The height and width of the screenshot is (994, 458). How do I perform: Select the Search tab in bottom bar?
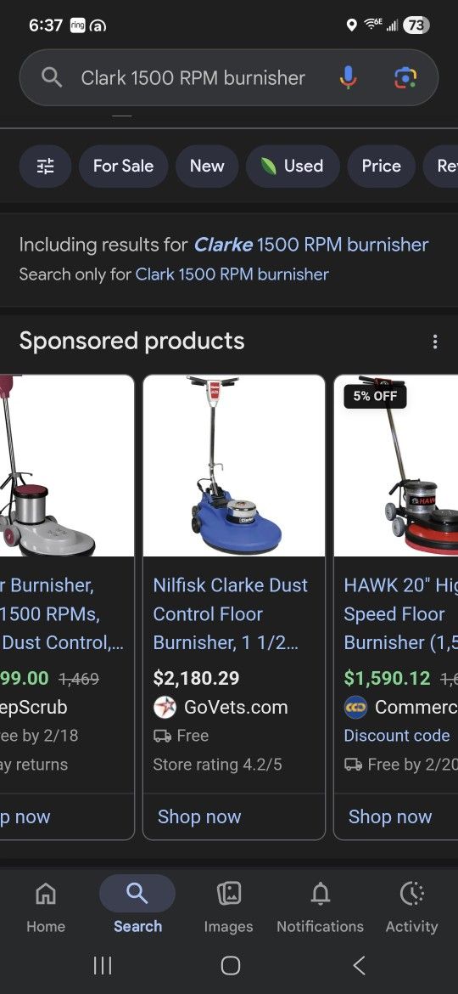[x=137, y=906]
